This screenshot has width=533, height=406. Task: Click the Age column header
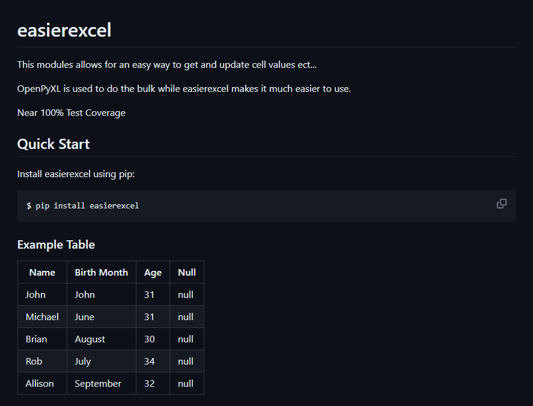(x=153, y=273)
